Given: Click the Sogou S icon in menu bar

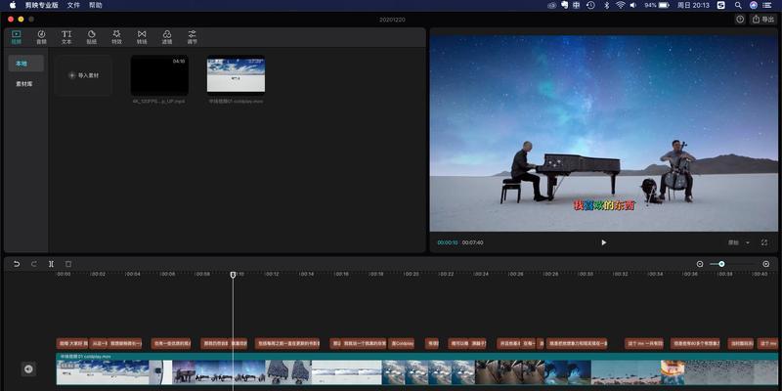Looking at the screenshot, I should pos(720,5).
